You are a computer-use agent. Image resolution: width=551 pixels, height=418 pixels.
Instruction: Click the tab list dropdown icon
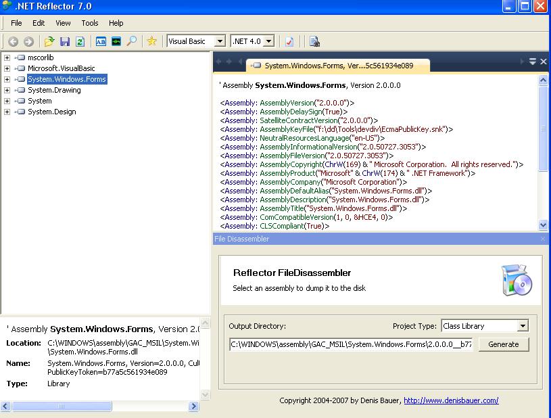point(533,62)
